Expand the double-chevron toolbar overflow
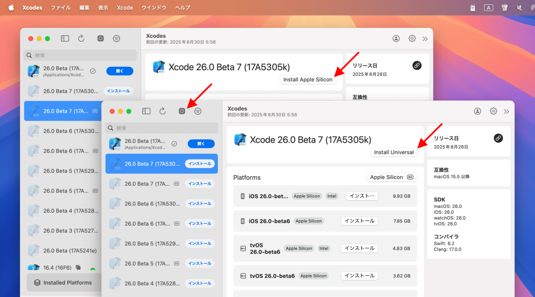 pos(507,111)
